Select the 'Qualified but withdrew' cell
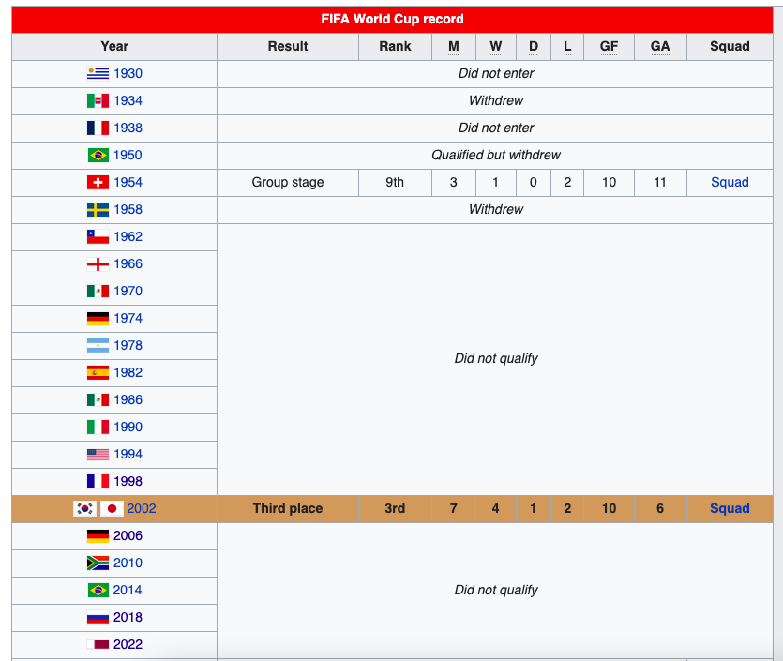The image size is (783, 661). (495, 155)
